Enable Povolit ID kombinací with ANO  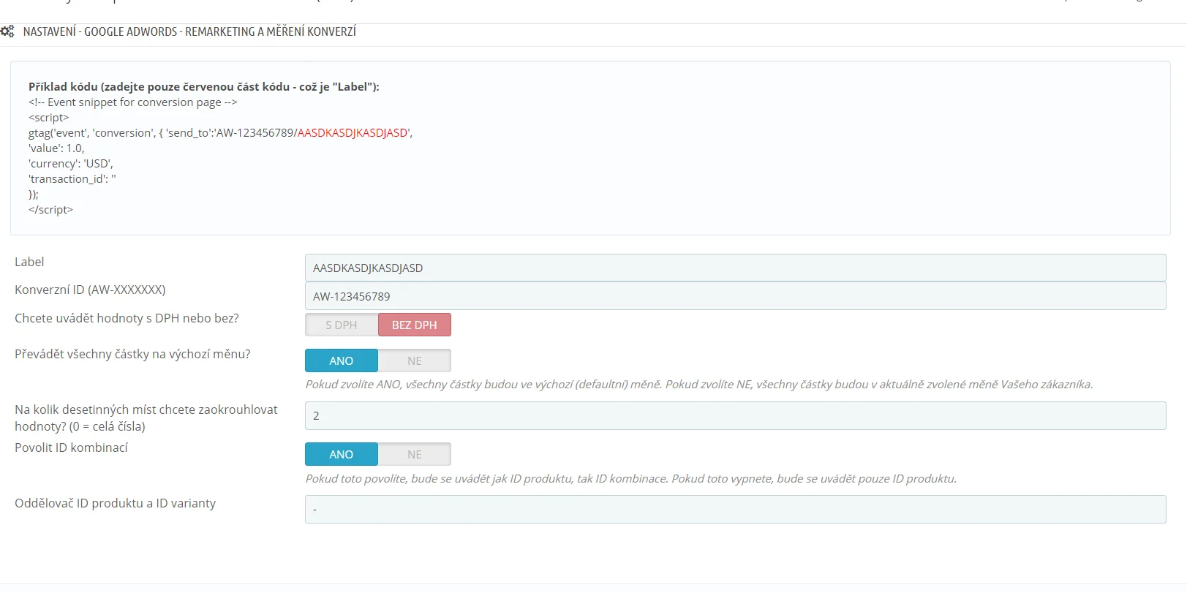tap(342, 454)
